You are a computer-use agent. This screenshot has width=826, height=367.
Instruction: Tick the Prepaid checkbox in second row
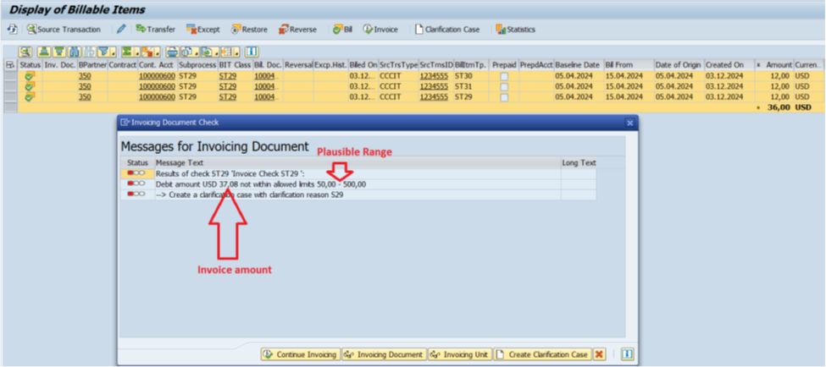pyautogui.click(x=504, y=86)
